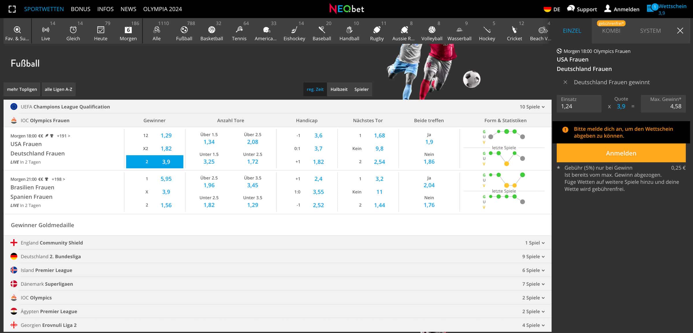Open DE language selector

[x=552, y=9]
